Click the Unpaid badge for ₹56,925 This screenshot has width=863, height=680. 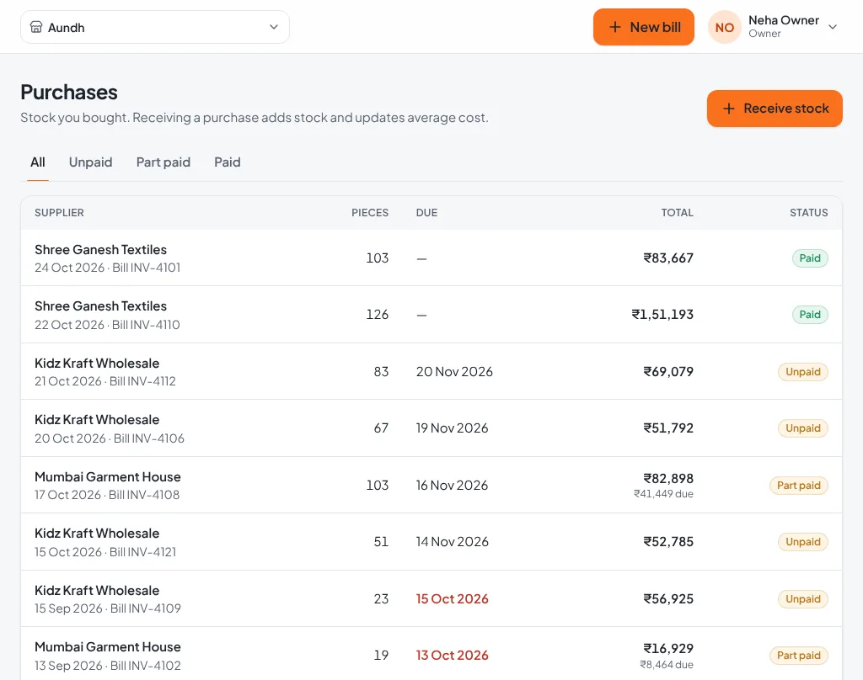click(802, 598)
